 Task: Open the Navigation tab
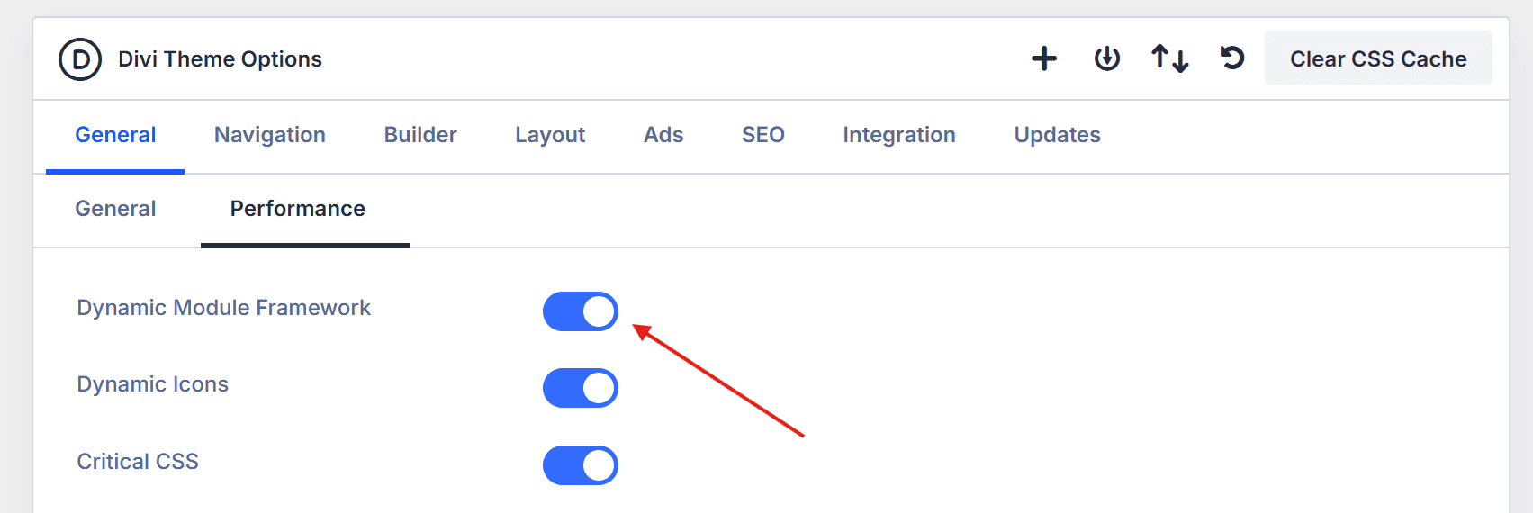tap(270, 135)
